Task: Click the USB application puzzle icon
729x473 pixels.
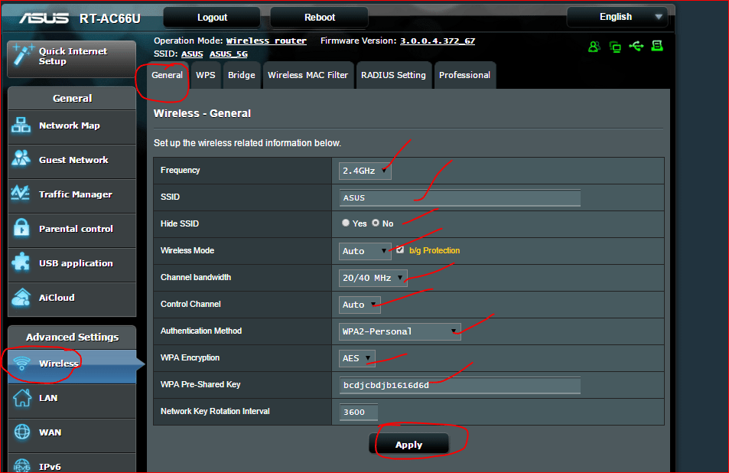Action: [21, 262]
